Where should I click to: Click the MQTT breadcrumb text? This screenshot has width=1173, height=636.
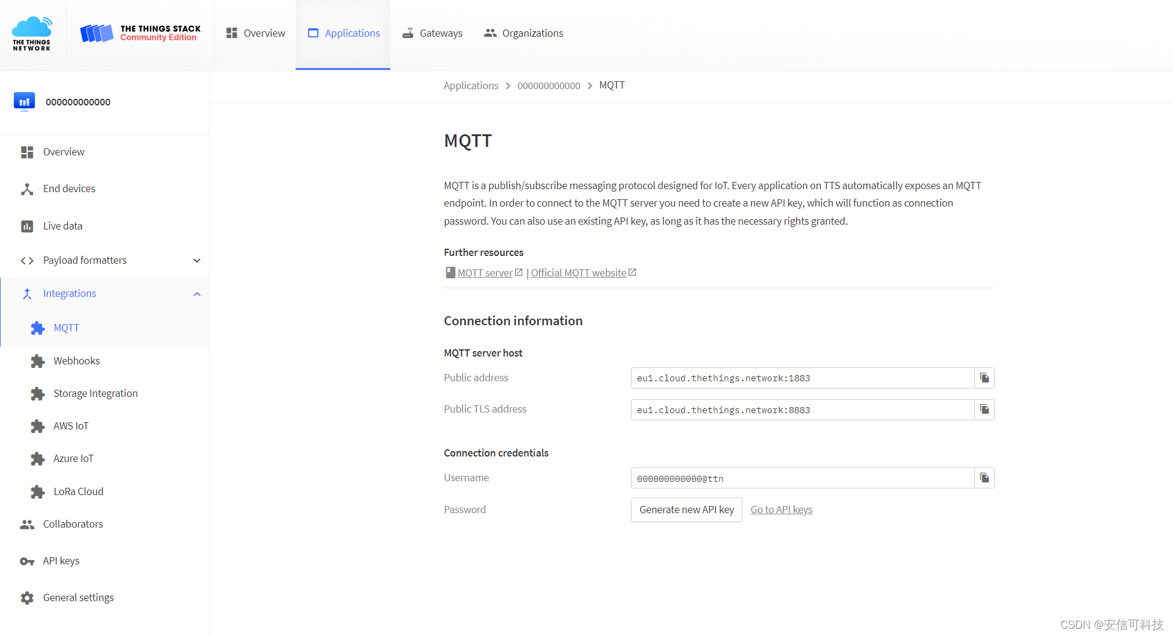coord(612,85)
